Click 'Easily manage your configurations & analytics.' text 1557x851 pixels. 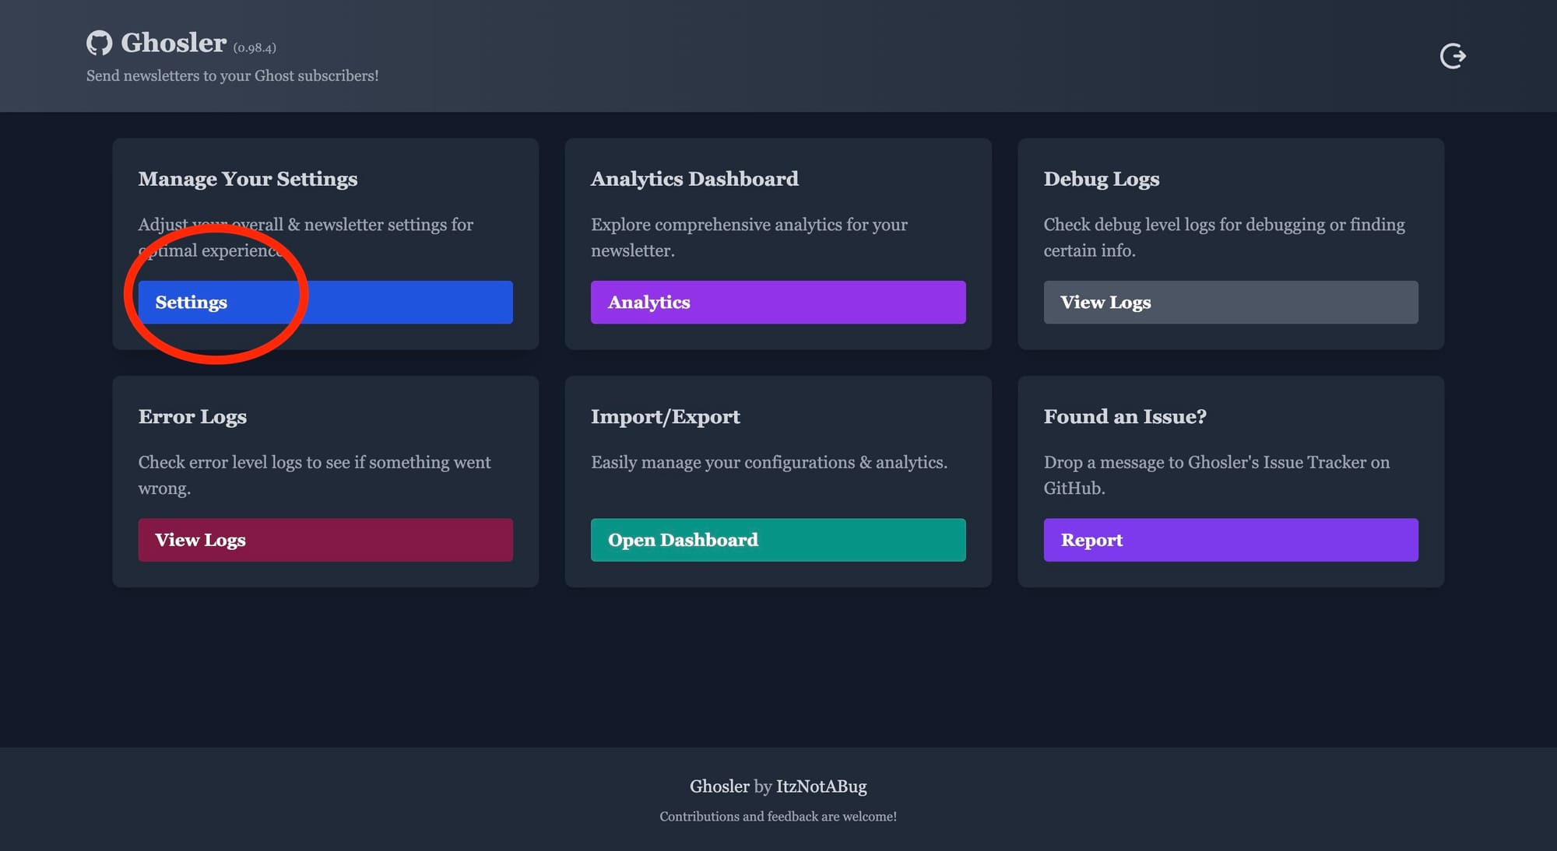pos(769,463)
